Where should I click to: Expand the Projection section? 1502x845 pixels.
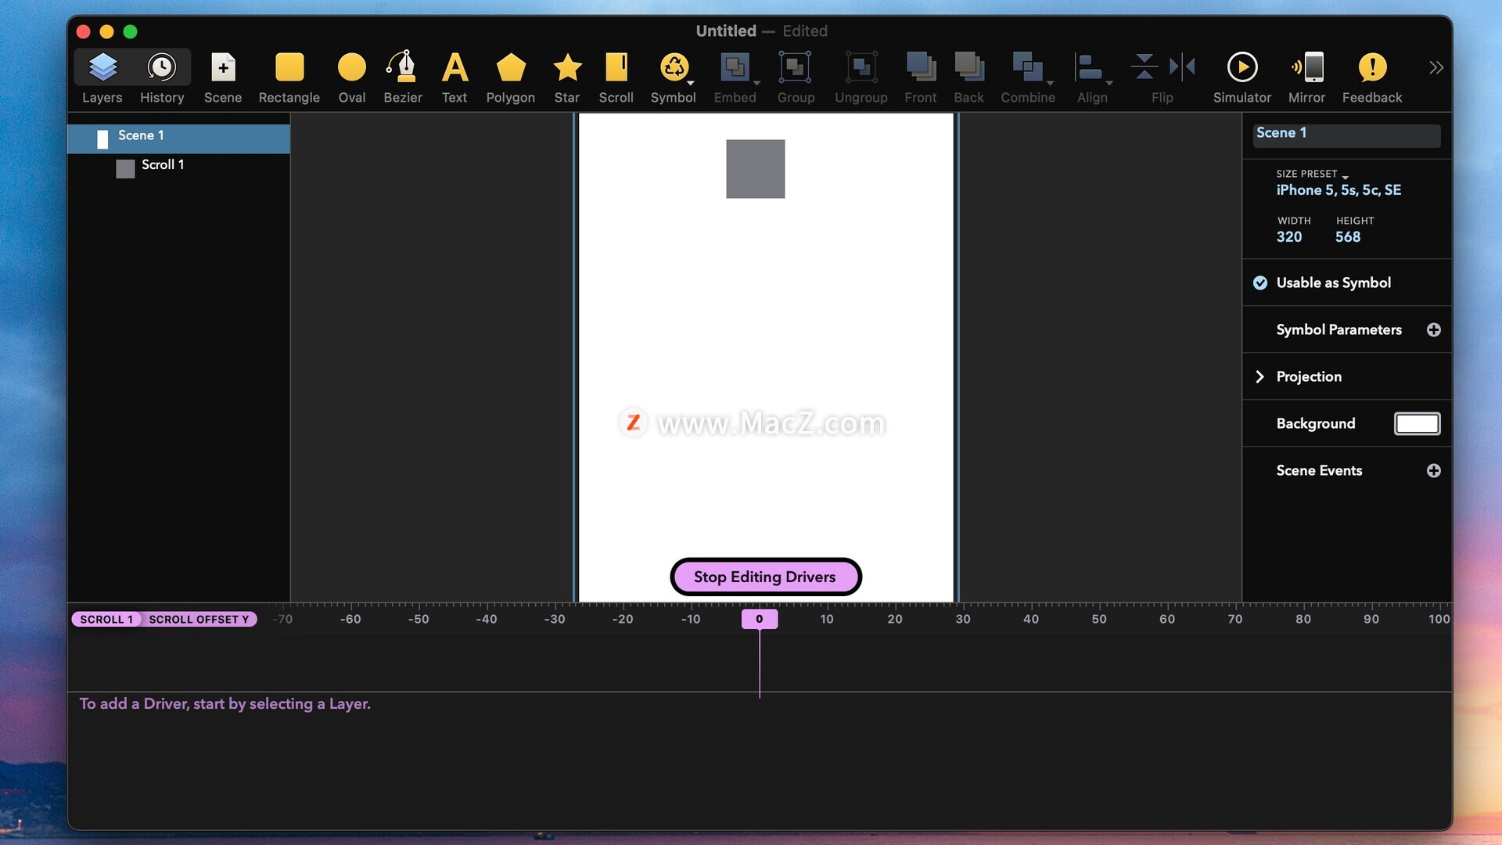point(1259,376)
